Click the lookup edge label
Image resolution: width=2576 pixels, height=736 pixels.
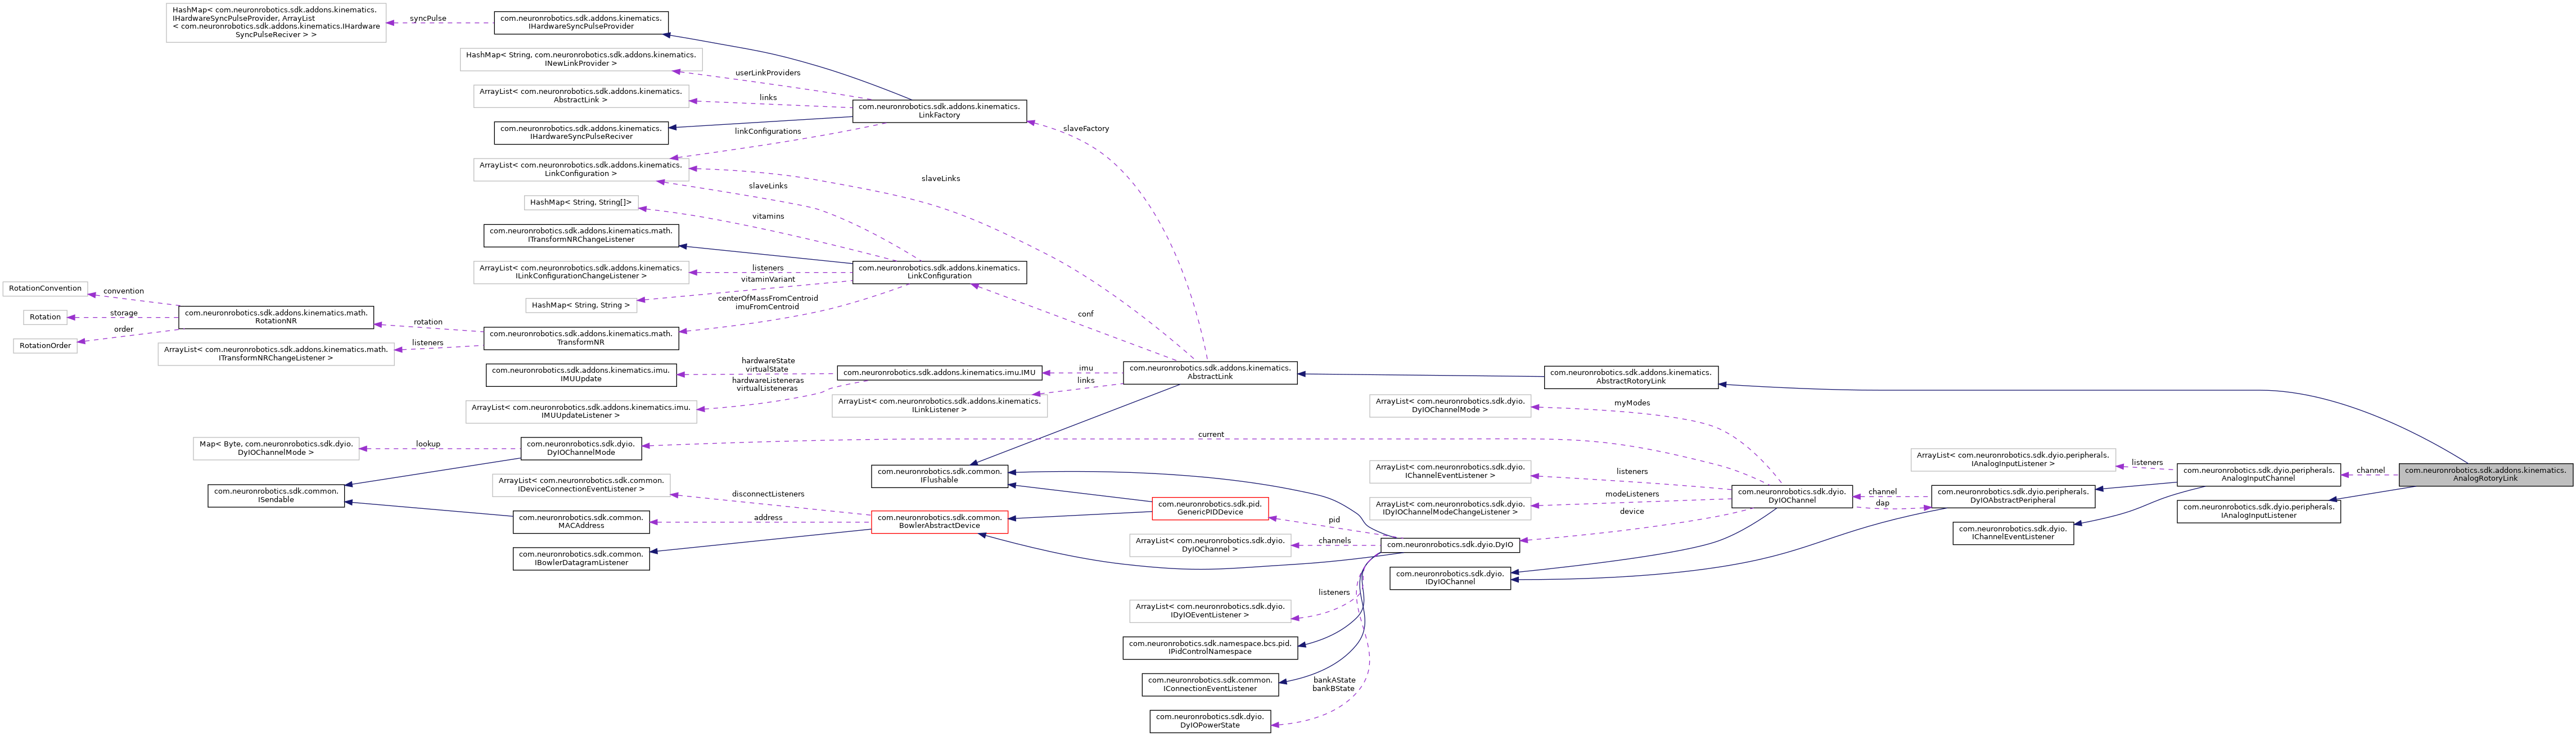click(x=428, y=444)
